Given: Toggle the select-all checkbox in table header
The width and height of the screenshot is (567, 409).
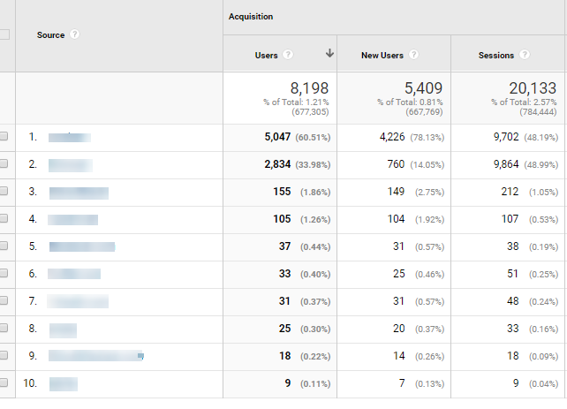Looking at the screenshot, I should click(x=4, y=35).
